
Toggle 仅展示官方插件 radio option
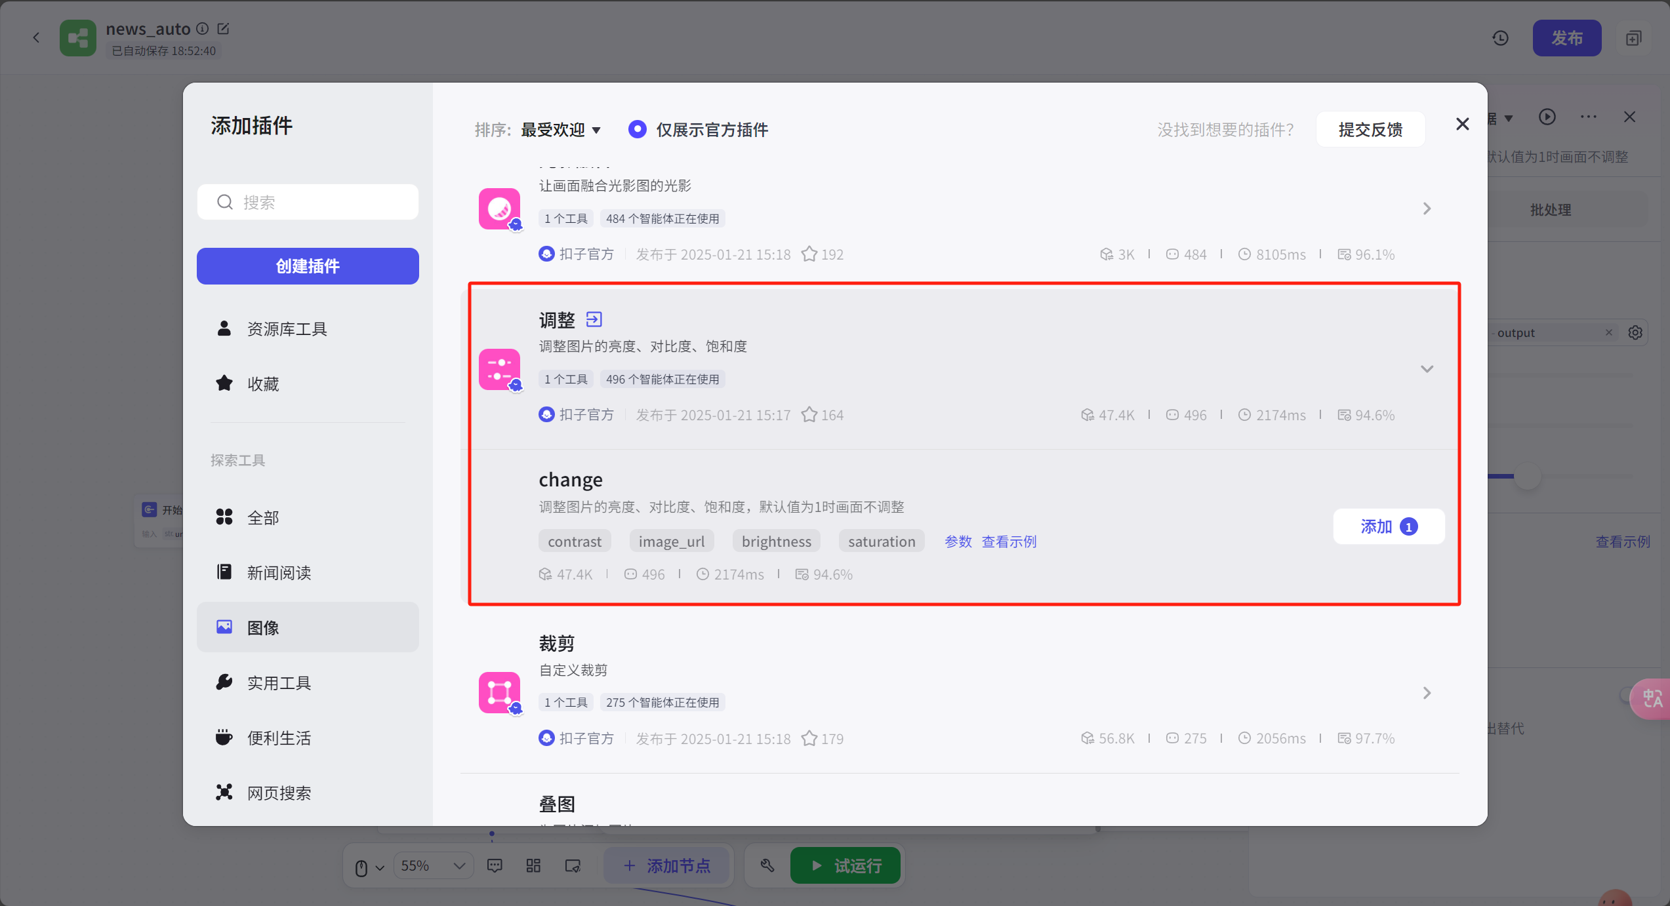tap(637, 129)
